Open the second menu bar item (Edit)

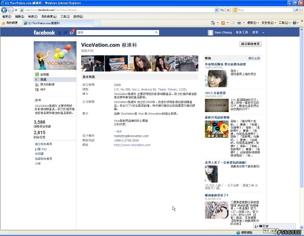[19, 17]
